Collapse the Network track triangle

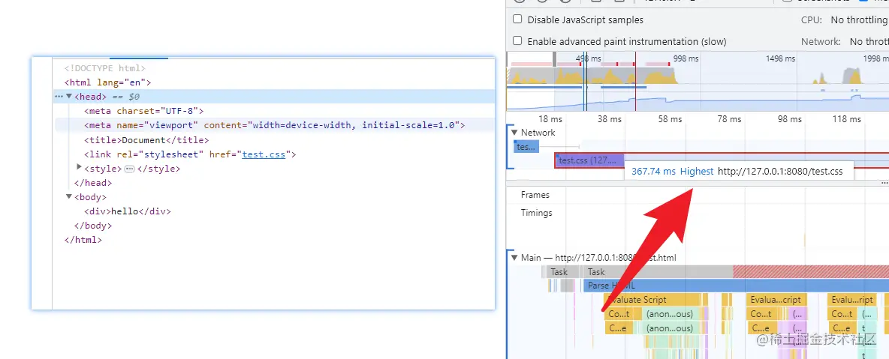515,133
